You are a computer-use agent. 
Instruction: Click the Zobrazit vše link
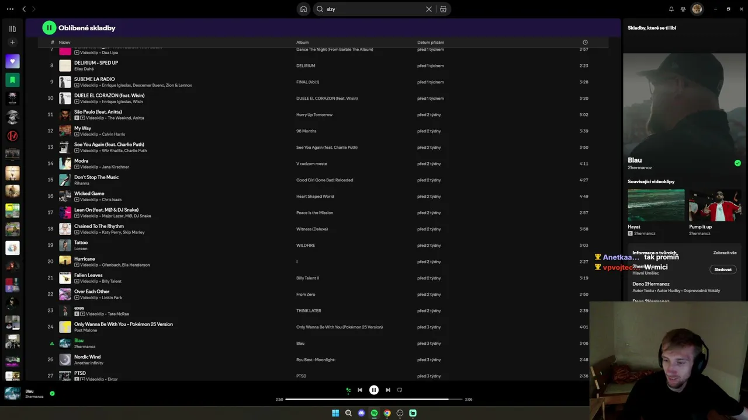coord(725,253)
